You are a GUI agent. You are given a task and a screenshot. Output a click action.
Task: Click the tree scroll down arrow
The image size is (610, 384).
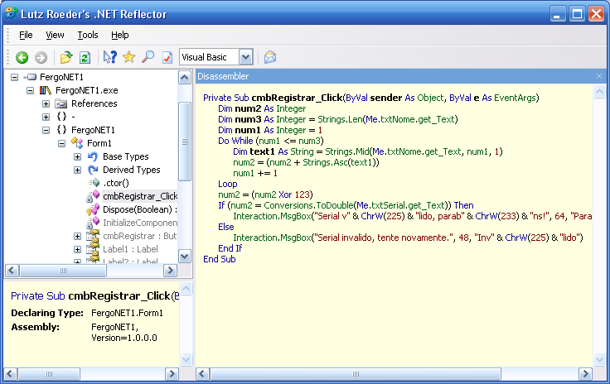click(x=184, y=257)
